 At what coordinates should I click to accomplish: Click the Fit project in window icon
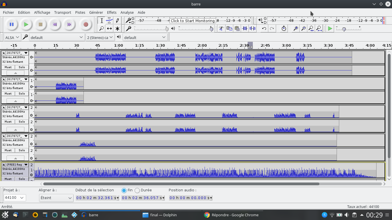(319, 28)
